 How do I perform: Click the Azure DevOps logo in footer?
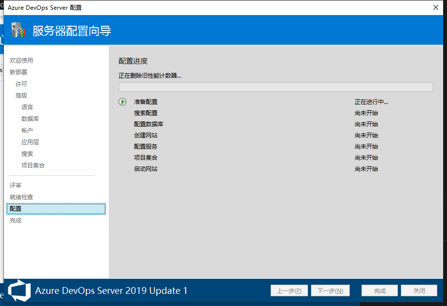coord(19,290)
